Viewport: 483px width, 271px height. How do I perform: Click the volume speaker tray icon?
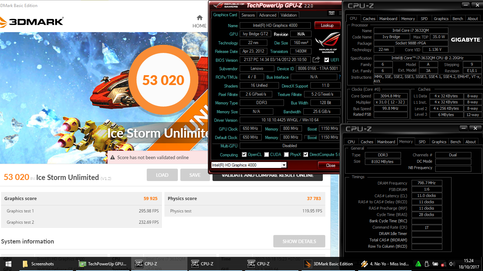tap(452, 264)
